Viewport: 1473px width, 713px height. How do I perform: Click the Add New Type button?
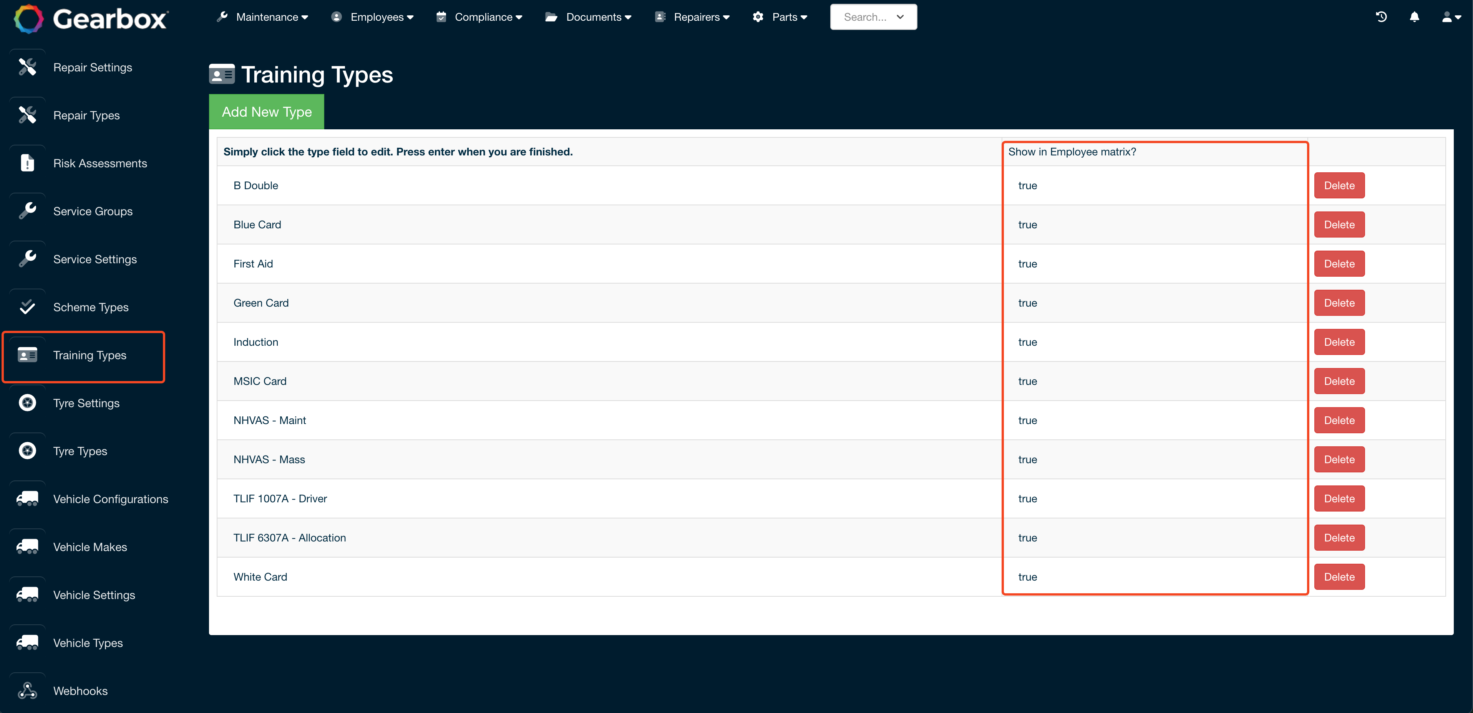coord(266,111)
